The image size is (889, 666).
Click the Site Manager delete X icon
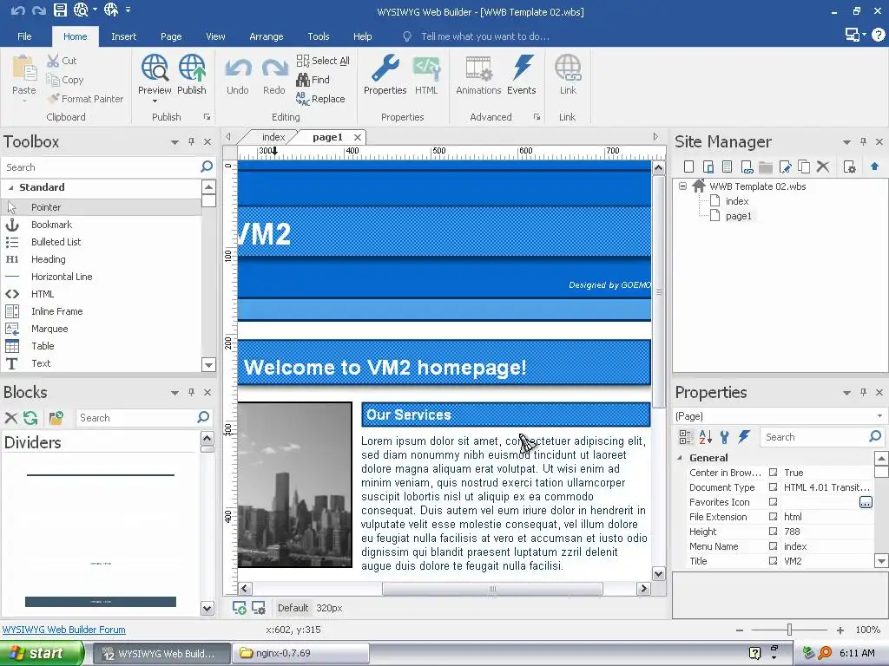[x=823, y=166]
